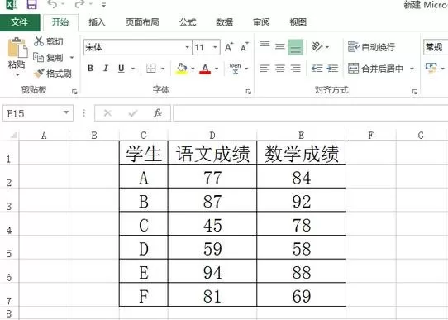Toggle top vertical alignment
Screen dimensions: 448x320
point(265,45)
